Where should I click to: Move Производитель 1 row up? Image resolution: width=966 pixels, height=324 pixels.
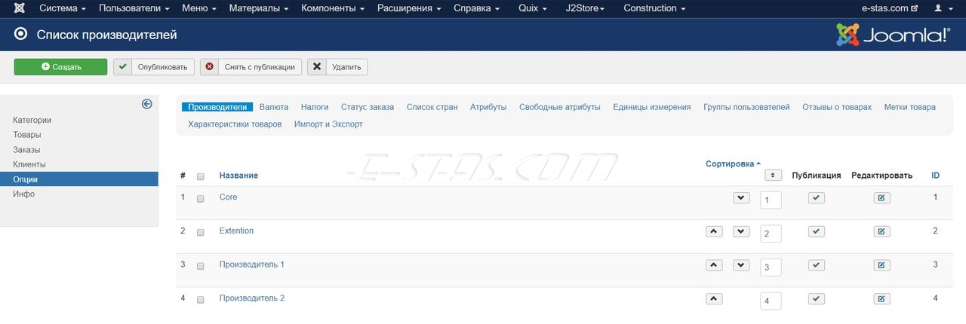coord(714,265)
